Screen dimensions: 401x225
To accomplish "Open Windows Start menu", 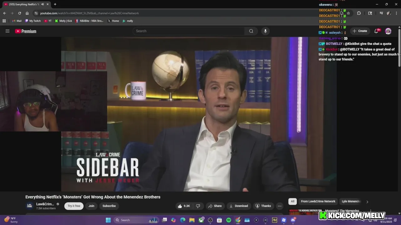I will tap(108, 220).
